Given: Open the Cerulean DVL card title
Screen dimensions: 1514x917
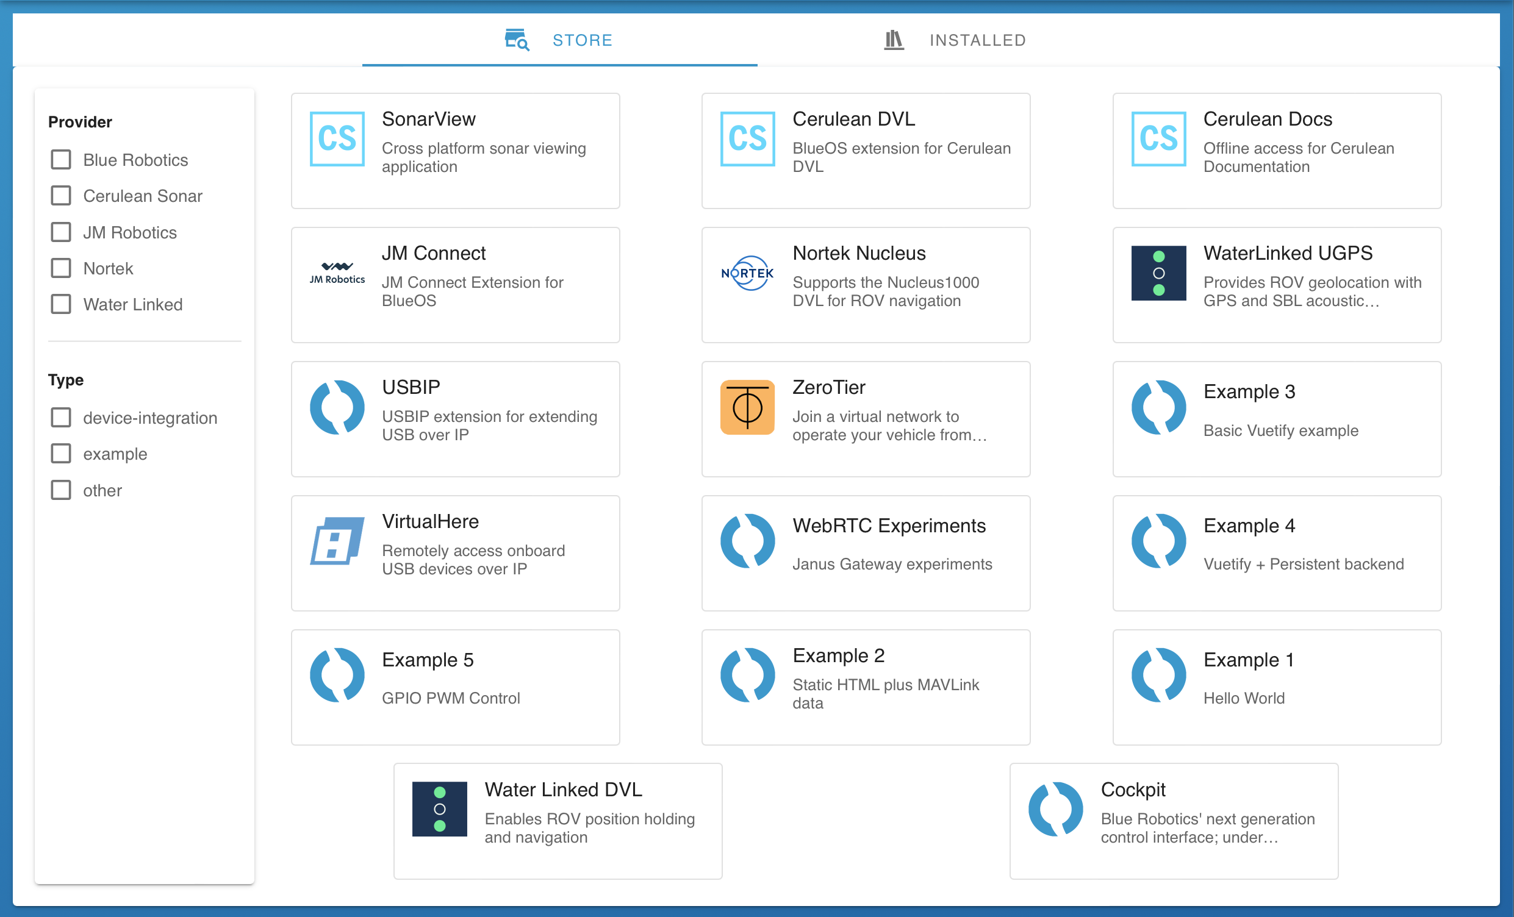Looking at the screenshot, I should coord(854,119).
